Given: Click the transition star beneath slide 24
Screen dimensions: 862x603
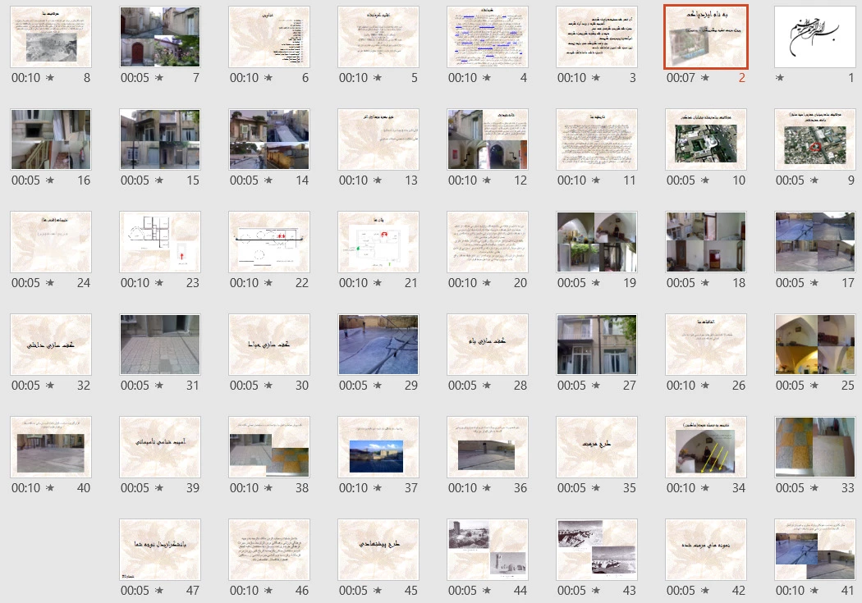Looking at the screenshot, I should (x=50, y=283).
